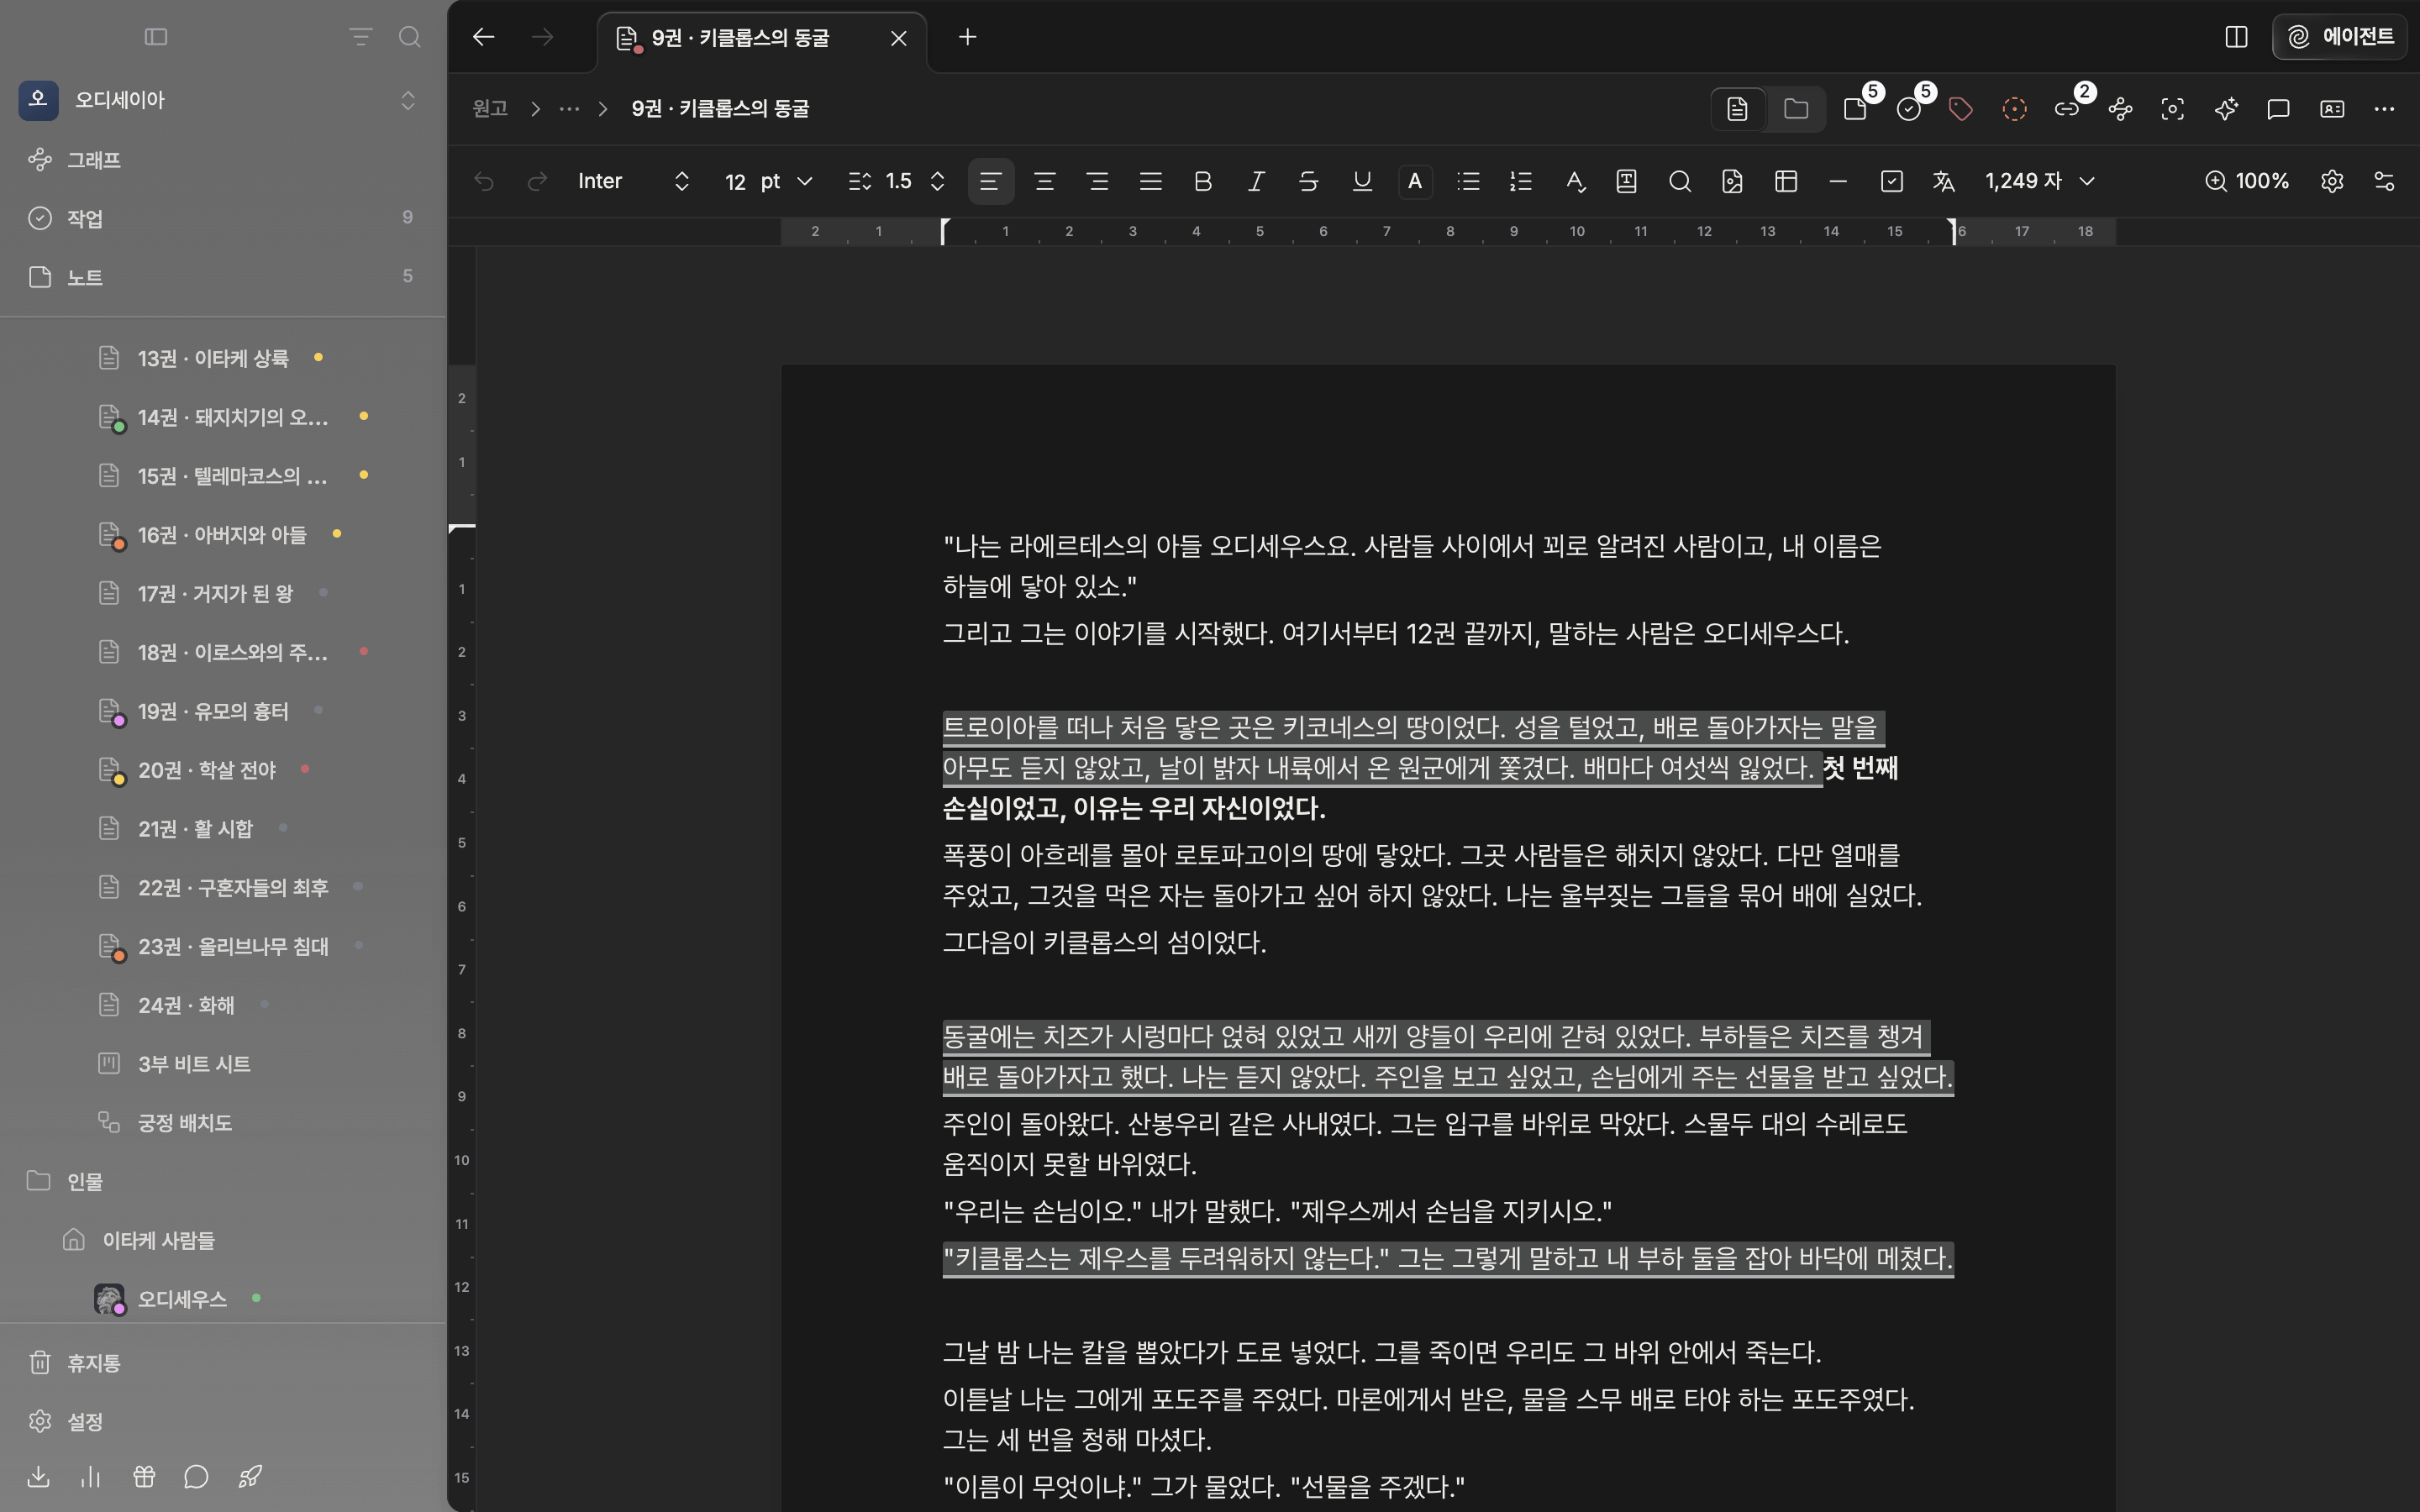Insert a horizontal divider line
2420x1512 pixels.
(x=1838, y=181)
